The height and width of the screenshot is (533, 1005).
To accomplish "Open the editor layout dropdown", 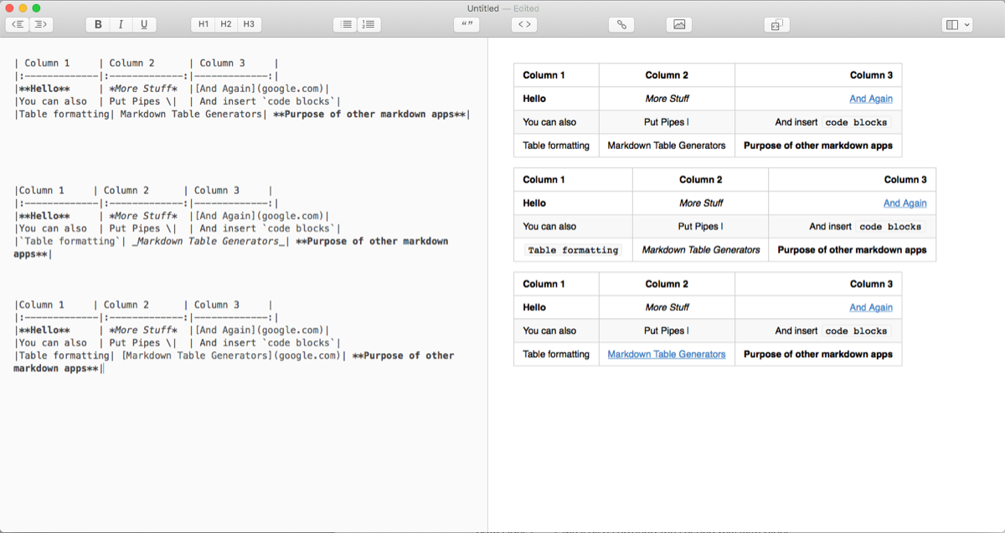I will (957, 24).
